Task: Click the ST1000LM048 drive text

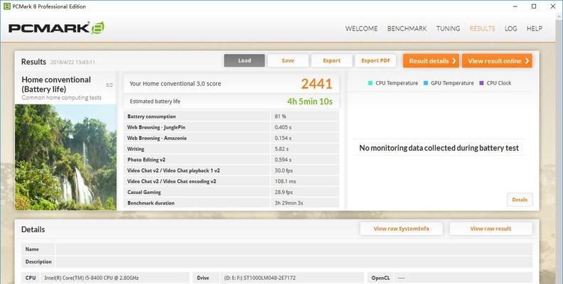Action: (x=260, y=278)
